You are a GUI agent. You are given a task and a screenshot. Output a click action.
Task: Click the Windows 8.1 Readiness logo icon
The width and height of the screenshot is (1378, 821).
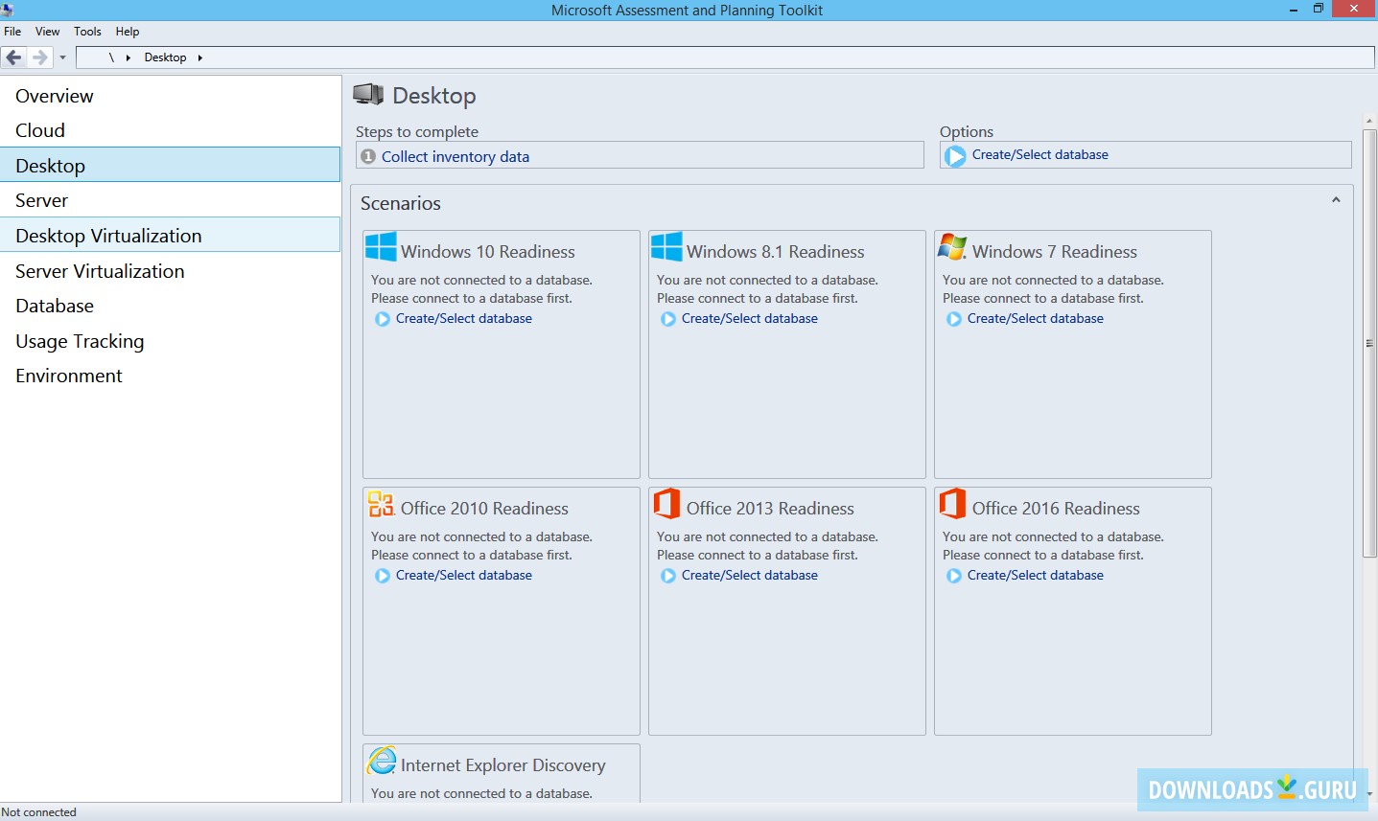tap(666, 246)
